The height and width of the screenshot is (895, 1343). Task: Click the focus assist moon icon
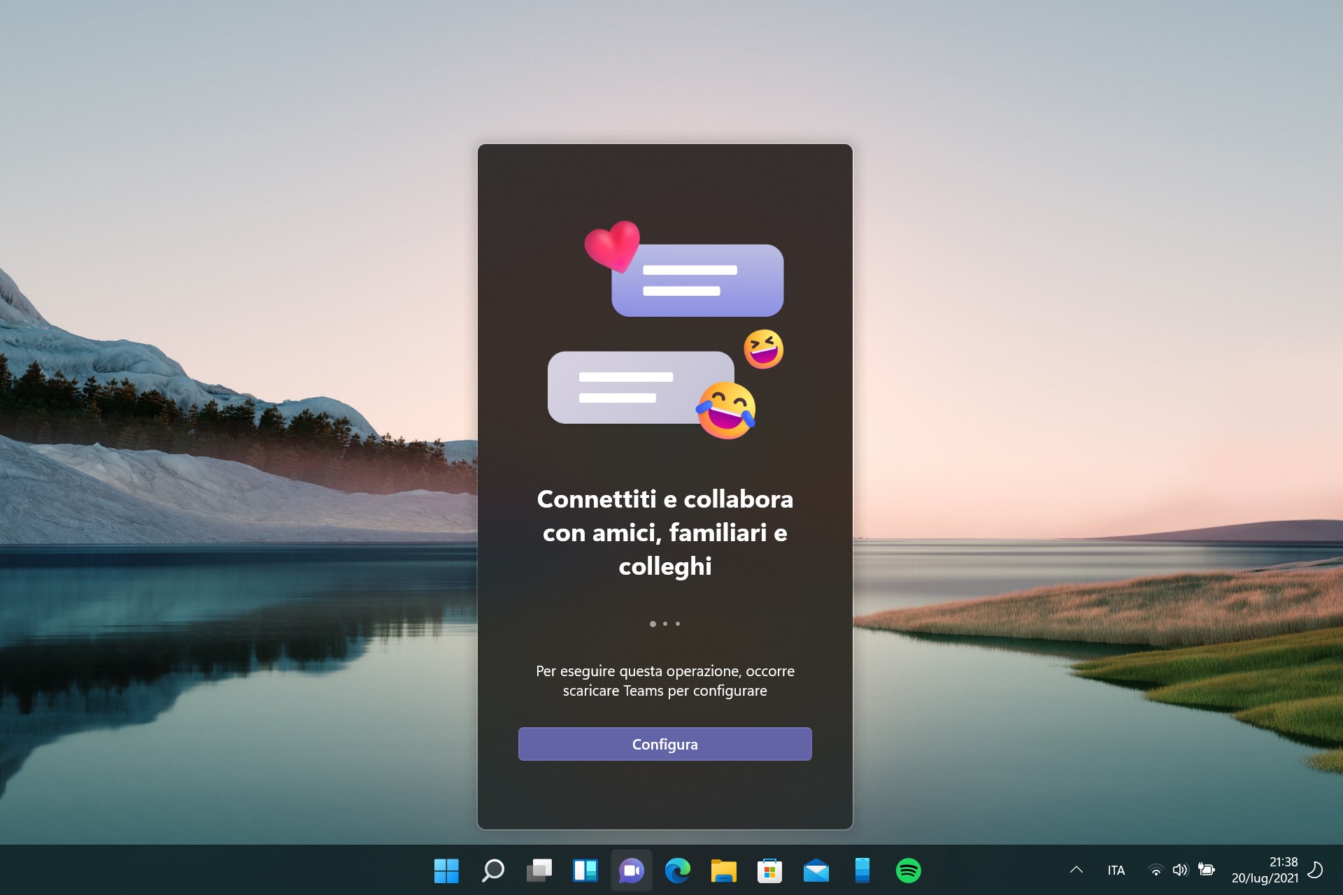(x=1315, y=870)
